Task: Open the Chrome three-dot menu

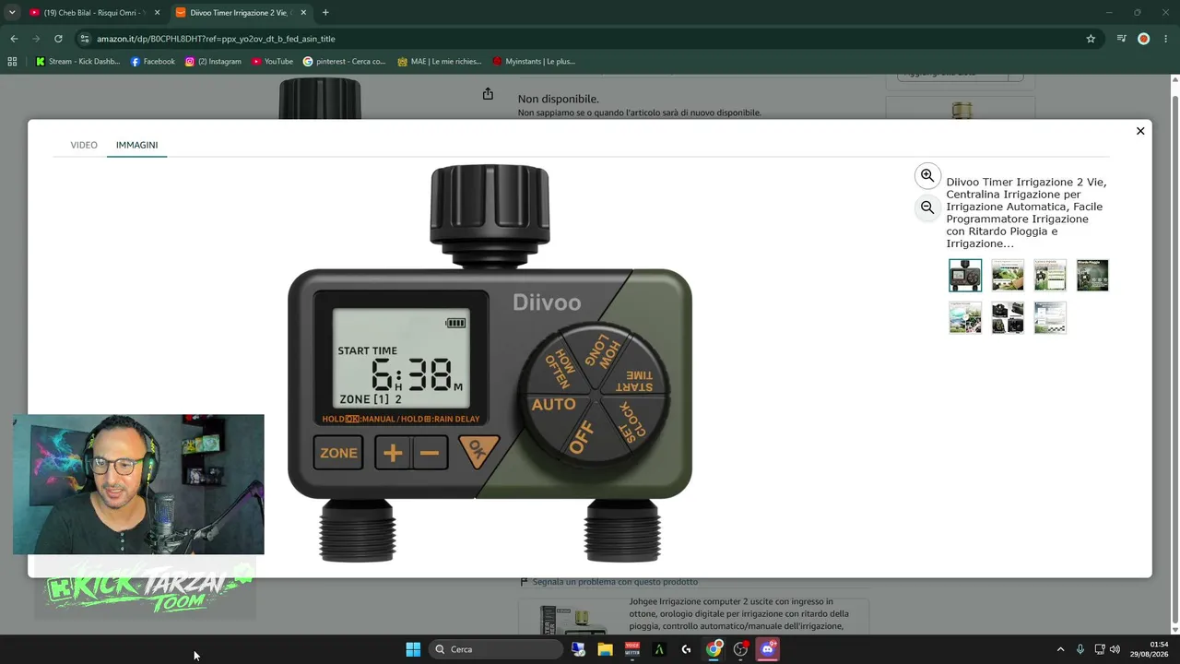Action: point(1166,39)
